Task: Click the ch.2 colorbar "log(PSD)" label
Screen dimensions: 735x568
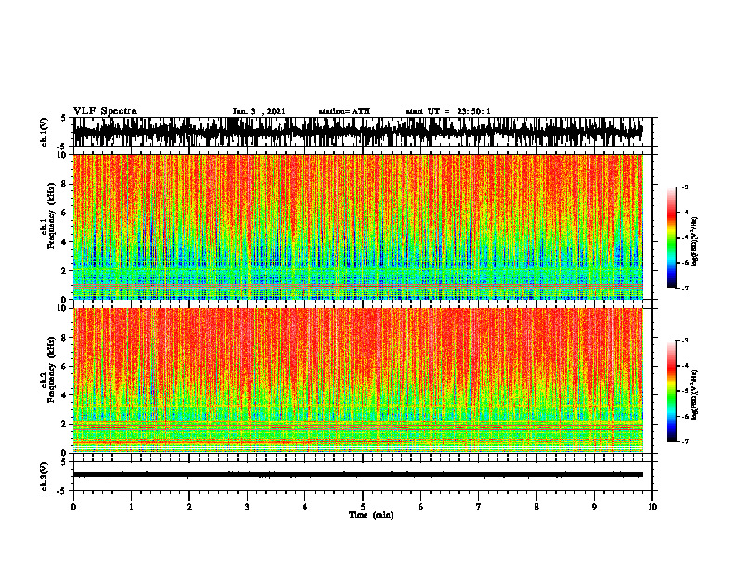Action: (695, 394)
